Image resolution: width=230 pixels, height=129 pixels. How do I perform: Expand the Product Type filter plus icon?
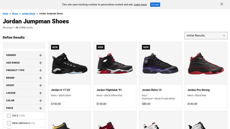pyautogui.click(x=41, y=70)
